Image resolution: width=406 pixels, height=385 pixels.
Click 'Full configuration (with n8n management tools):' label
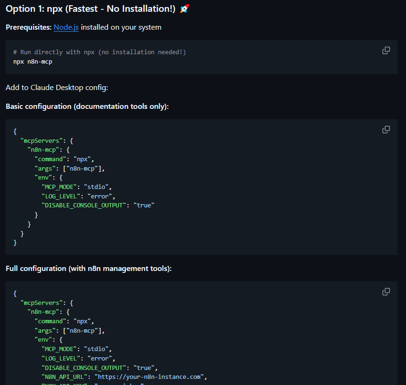point(89,269)
